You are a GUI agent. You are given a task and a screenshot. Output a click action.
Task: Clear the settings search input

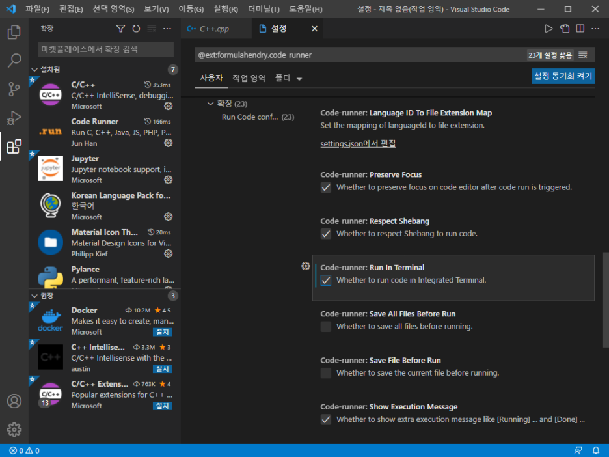coord(583,55)
